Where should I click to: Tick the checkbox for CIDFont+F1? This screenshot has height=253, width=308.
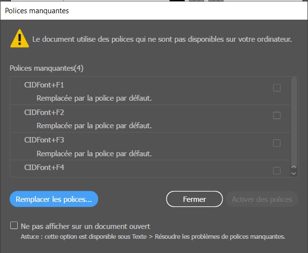coord(277,88)
